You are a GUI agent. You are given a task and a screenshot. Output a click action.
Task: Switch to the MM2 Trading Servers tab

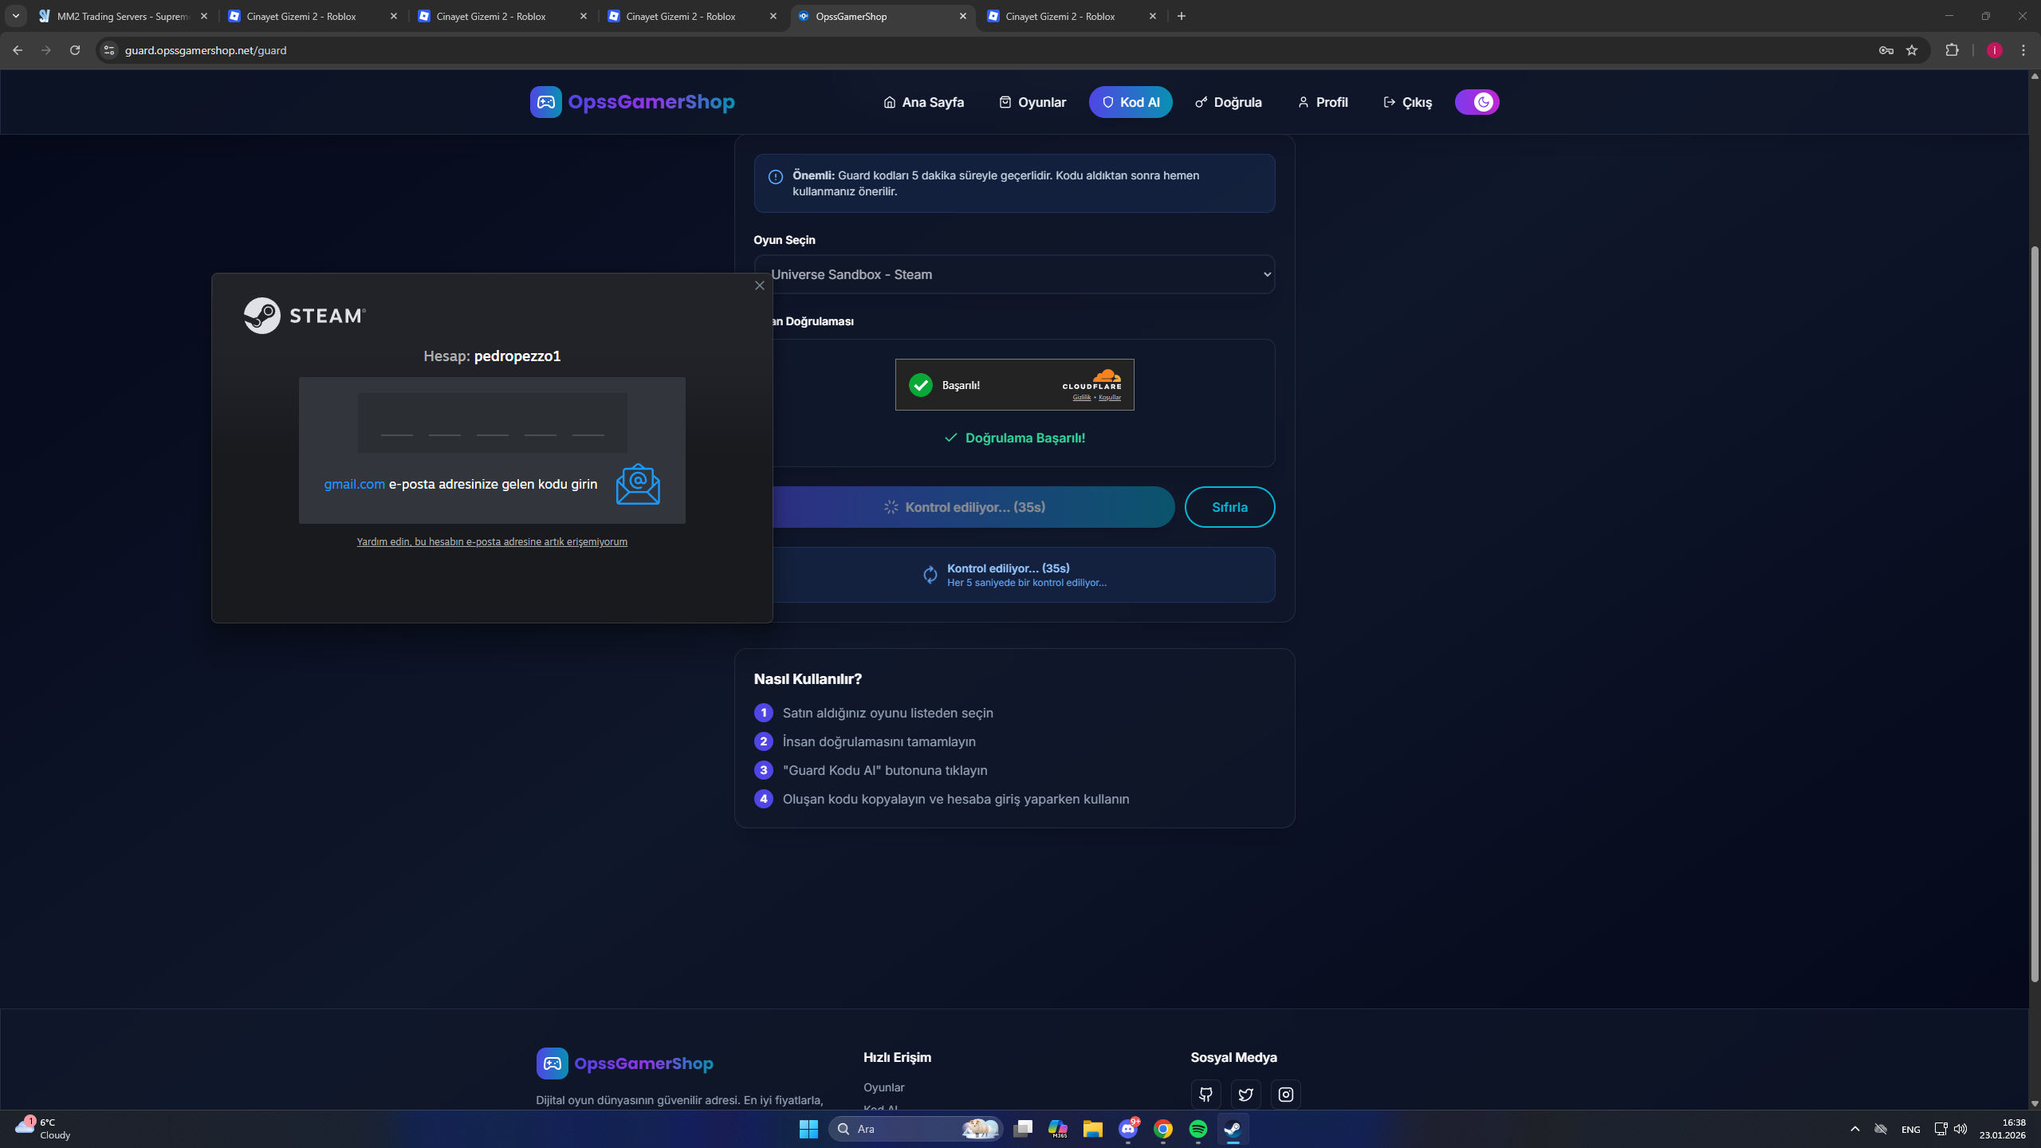click(x=123, y=16)
